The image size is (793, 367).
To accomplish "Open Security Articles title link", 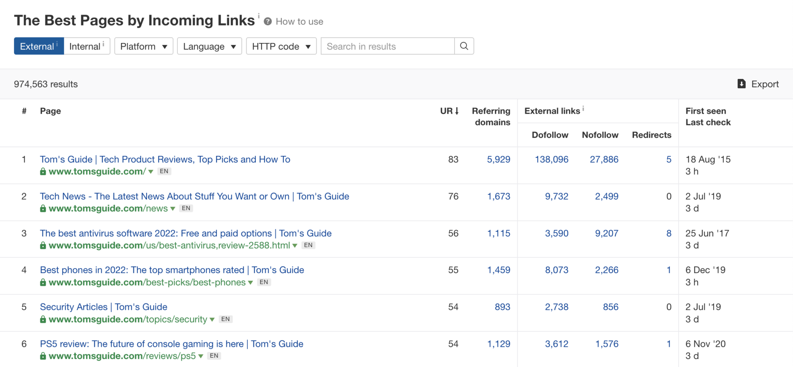I will [103, 307].
